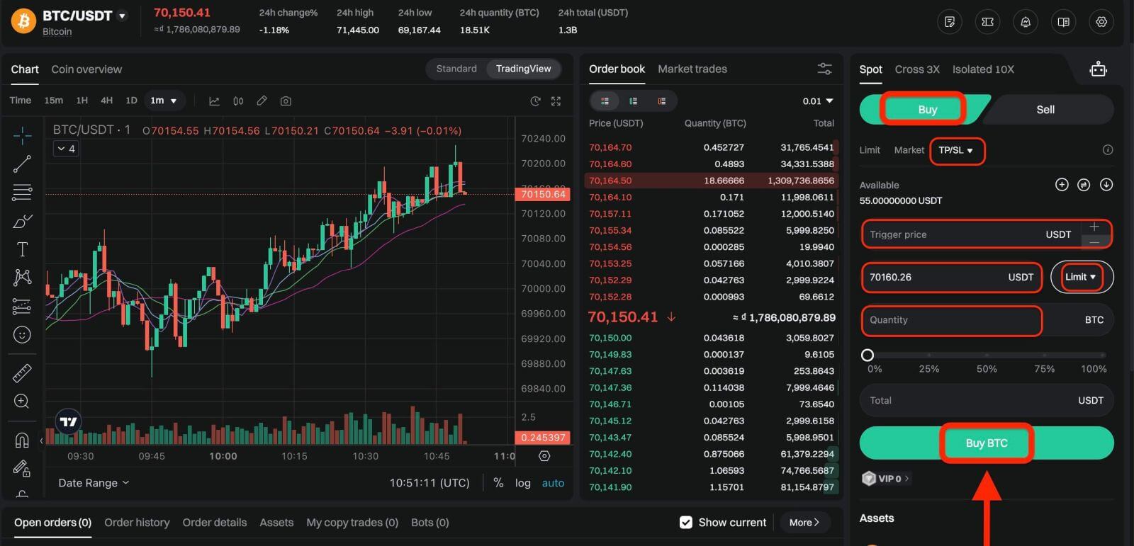Click the ruler measure tool
The width and height of the screenshot is (1134, 546).
tap(22, 372)
